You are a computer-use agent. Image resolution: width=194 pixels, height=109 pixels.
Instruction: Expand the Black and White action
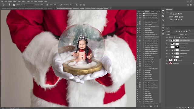coord(143,79)
